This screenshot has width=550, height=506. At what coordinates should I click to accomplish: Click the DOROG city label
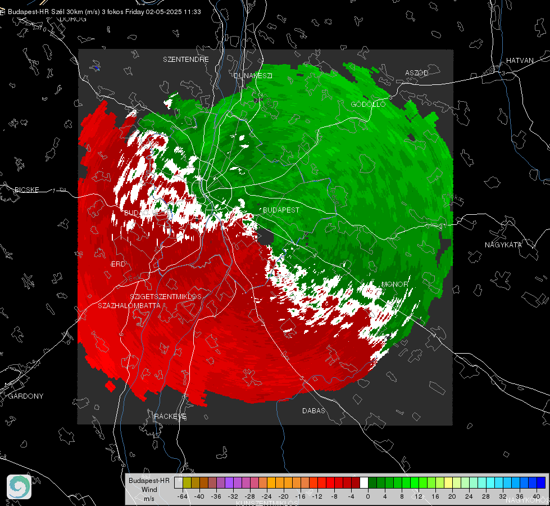click(x=73, y=19)
